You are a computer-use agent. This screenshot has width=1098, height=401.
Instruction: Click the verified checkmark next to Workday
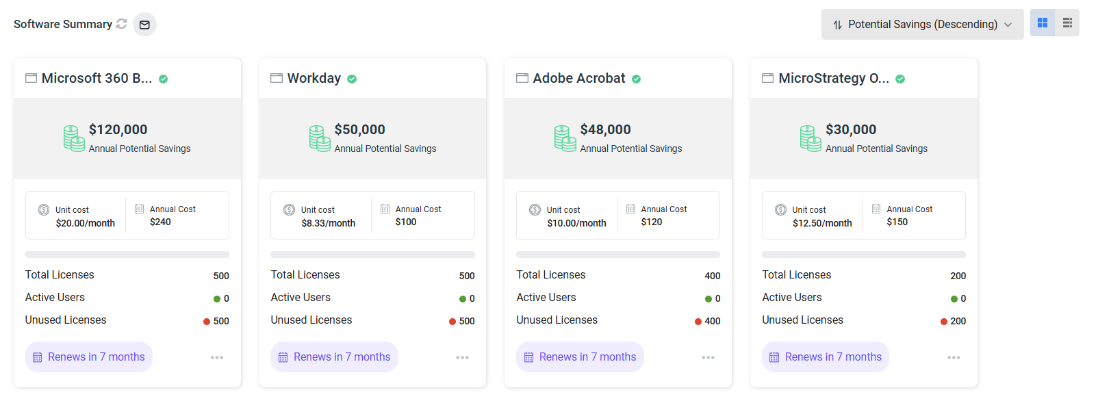[352, 79]
